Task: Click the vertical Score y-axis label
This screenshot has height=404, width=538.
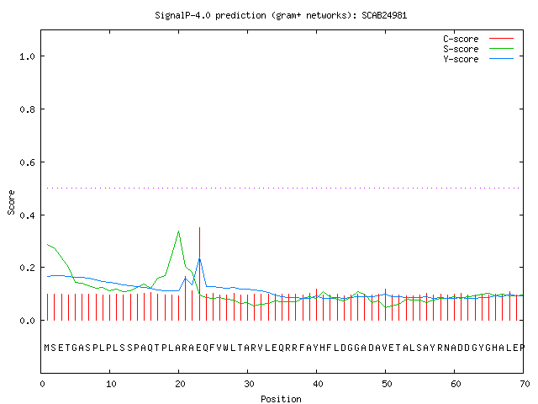Action: click(11, 202)
